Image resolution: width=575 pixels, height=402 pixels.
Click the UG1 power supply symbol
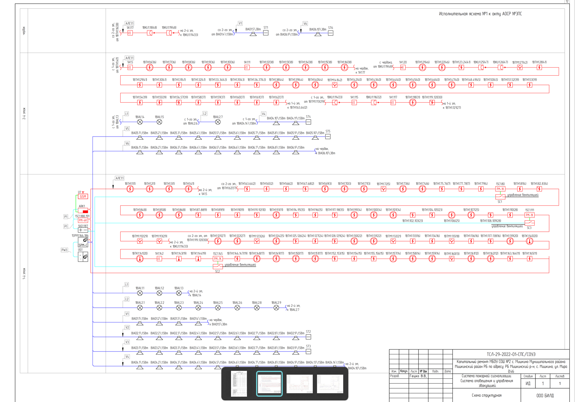click(83, 257)
